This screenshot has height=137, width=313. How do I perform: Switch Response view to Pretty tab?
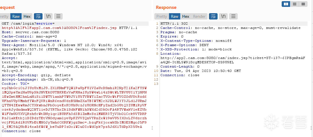[162, 16]
